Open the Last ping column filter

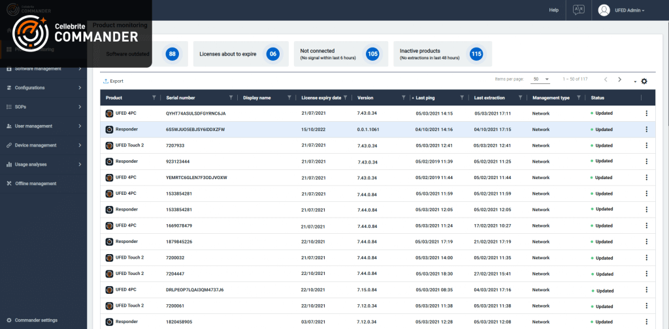pyautogui.click(x=462, y=98)
